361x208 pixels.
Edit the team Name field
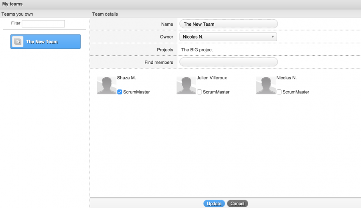pyautogui.click(x=228, y=24)
